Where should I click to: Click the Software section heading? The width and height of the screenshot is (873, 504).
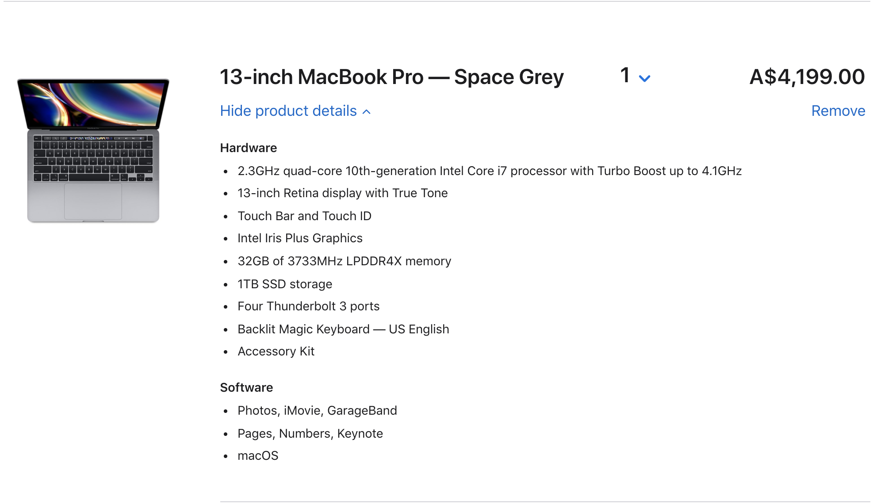point(246,388)
